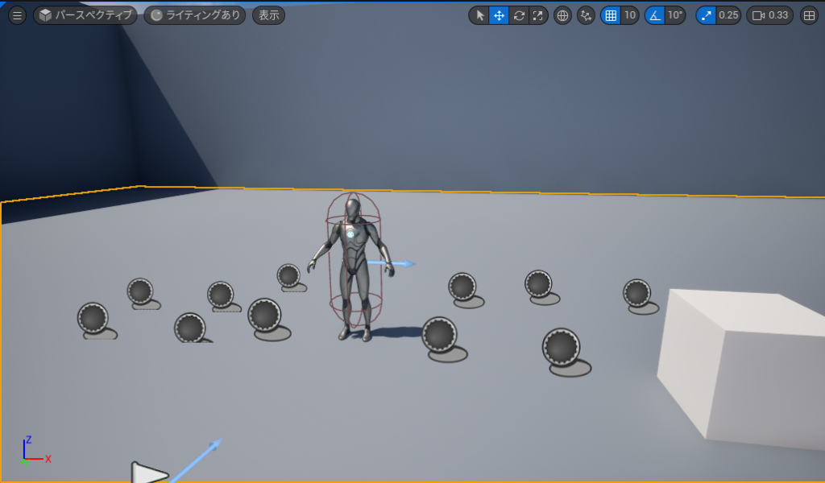Open the viewport layout grid icon

(x=809, y=15)
